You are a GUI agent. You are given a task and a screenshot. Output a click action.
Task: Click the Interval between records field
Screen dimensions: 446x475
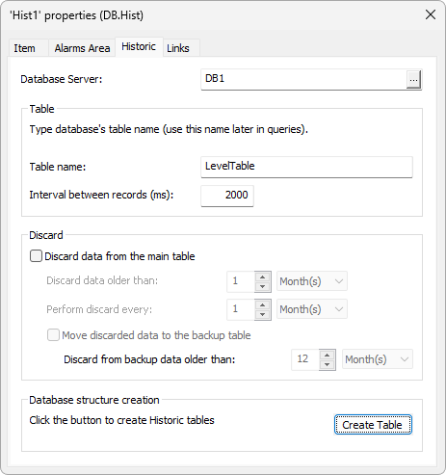[227, 196]
